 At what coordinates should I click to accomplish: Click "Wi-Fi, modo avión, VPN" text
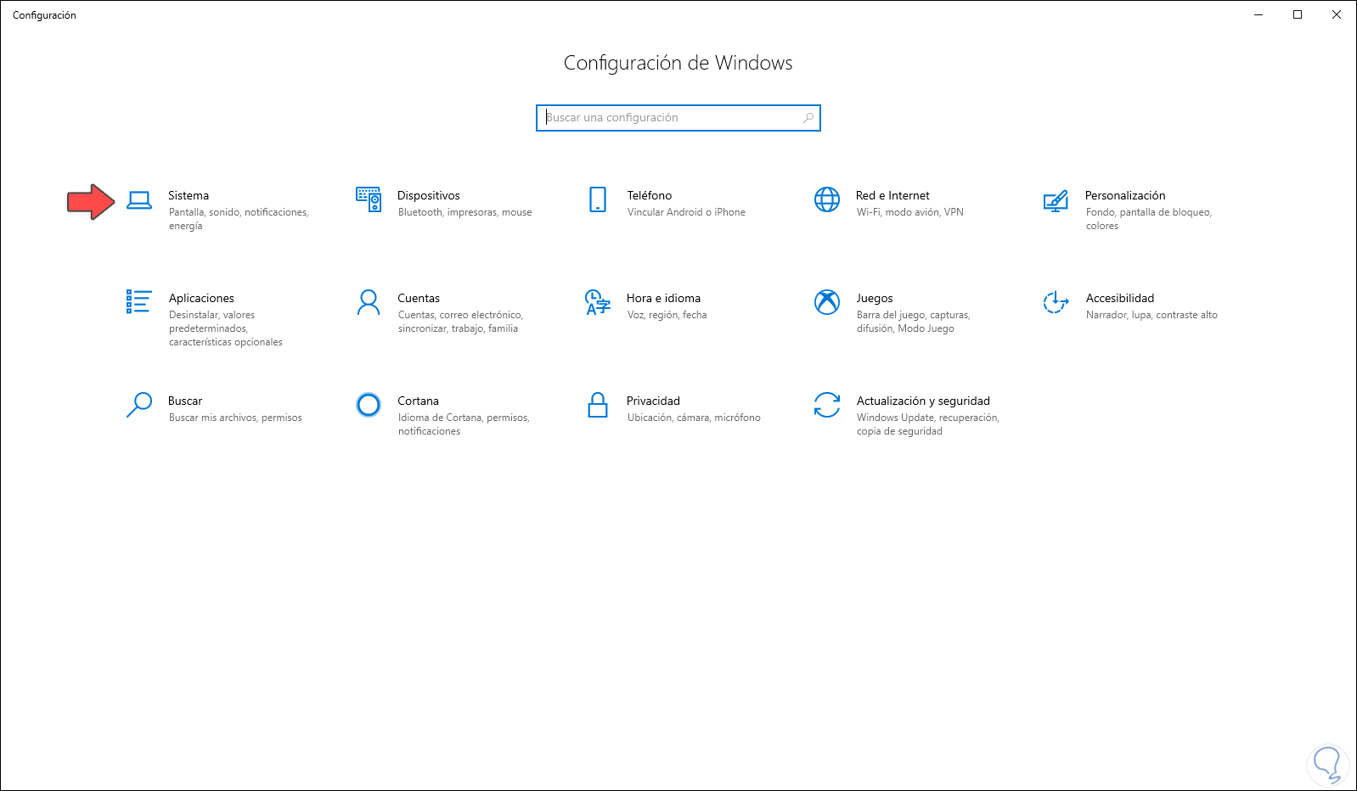[x=910, y=212]
